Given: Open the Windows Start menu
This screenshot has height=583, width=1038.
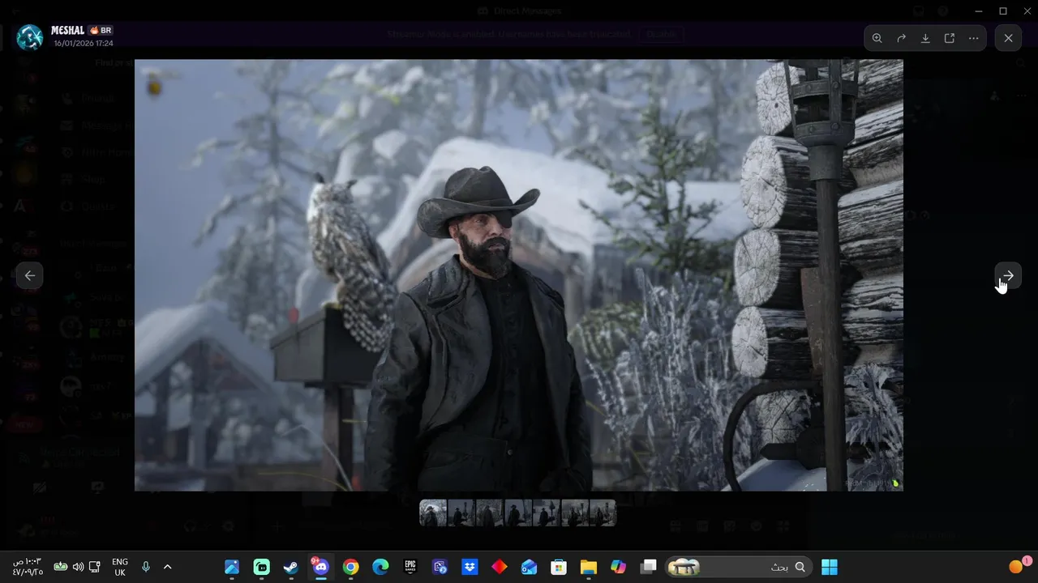Looking at the screenshot, I should (830, 567).
